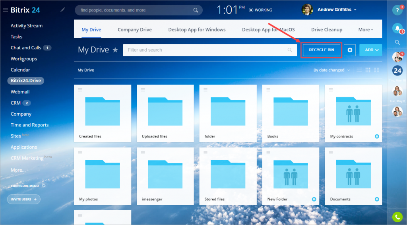407x225 pixels.
Task: Open the folder named folder
Action: pos(228,113)
